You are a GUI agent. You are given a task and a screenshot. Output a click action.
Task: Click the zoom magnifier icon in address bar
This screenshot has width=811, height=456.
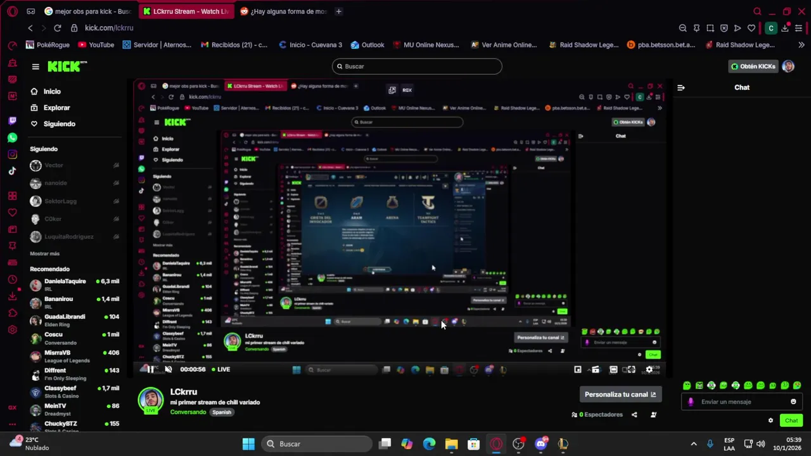682,28
